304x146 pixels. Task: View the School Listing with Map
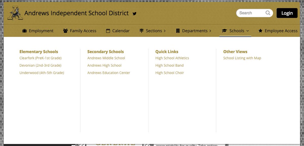[242, 58]
